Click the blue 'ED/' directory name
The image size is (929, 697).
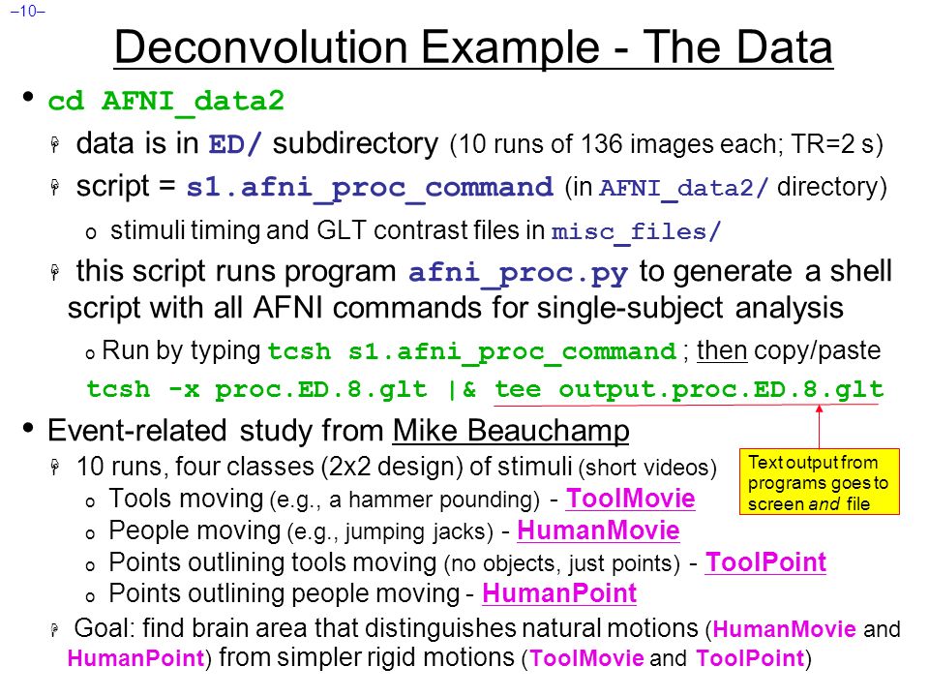[x=235, y=144]
